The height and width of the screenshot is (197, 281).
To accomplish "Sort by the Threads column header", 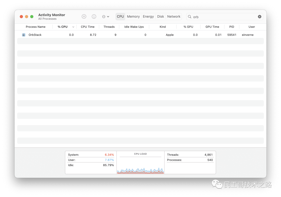I will 109,27.
